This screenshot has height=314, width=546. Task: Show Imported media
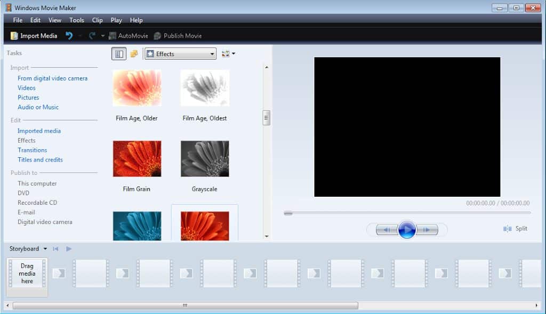point(39,131)
